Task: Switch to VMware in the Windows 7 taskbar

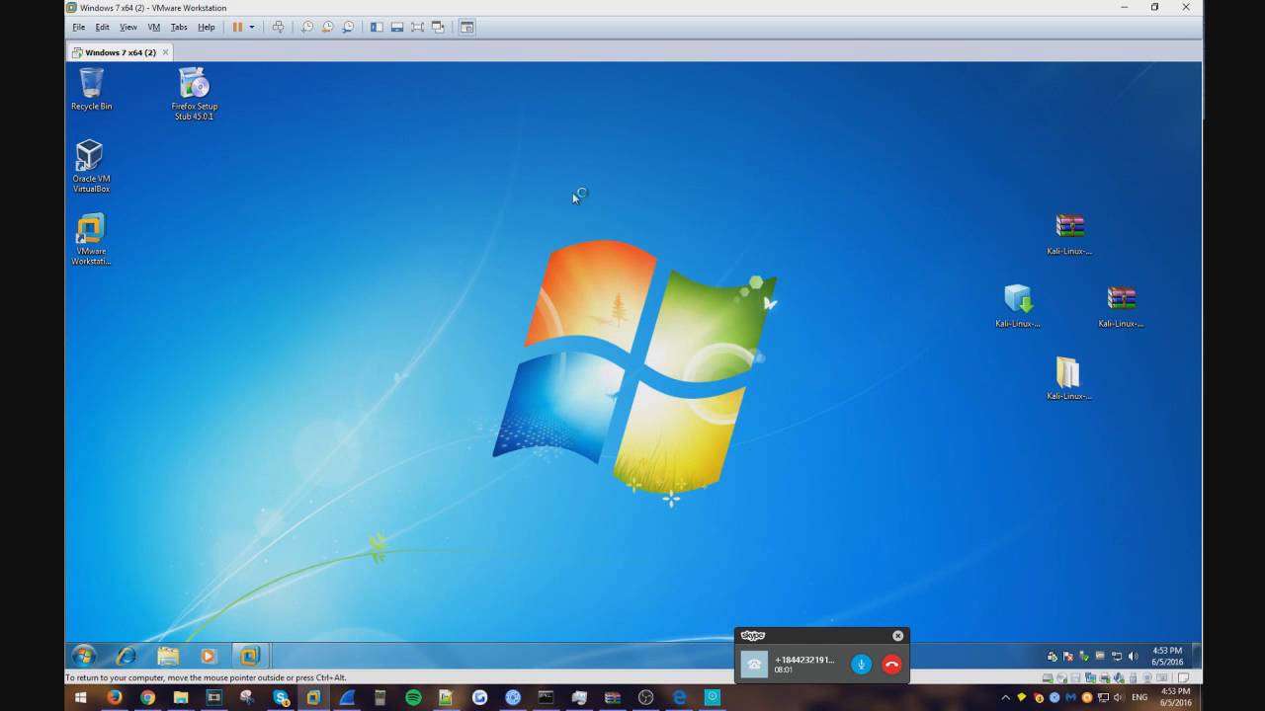Action: click(x=250, y=656)
